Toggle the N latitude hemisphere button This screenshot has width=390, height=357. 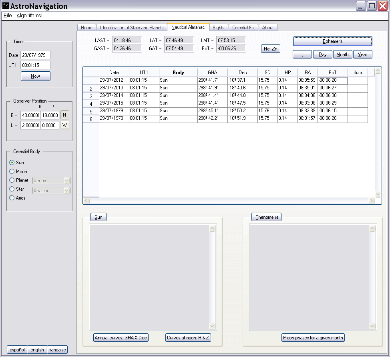pos(65,115)
